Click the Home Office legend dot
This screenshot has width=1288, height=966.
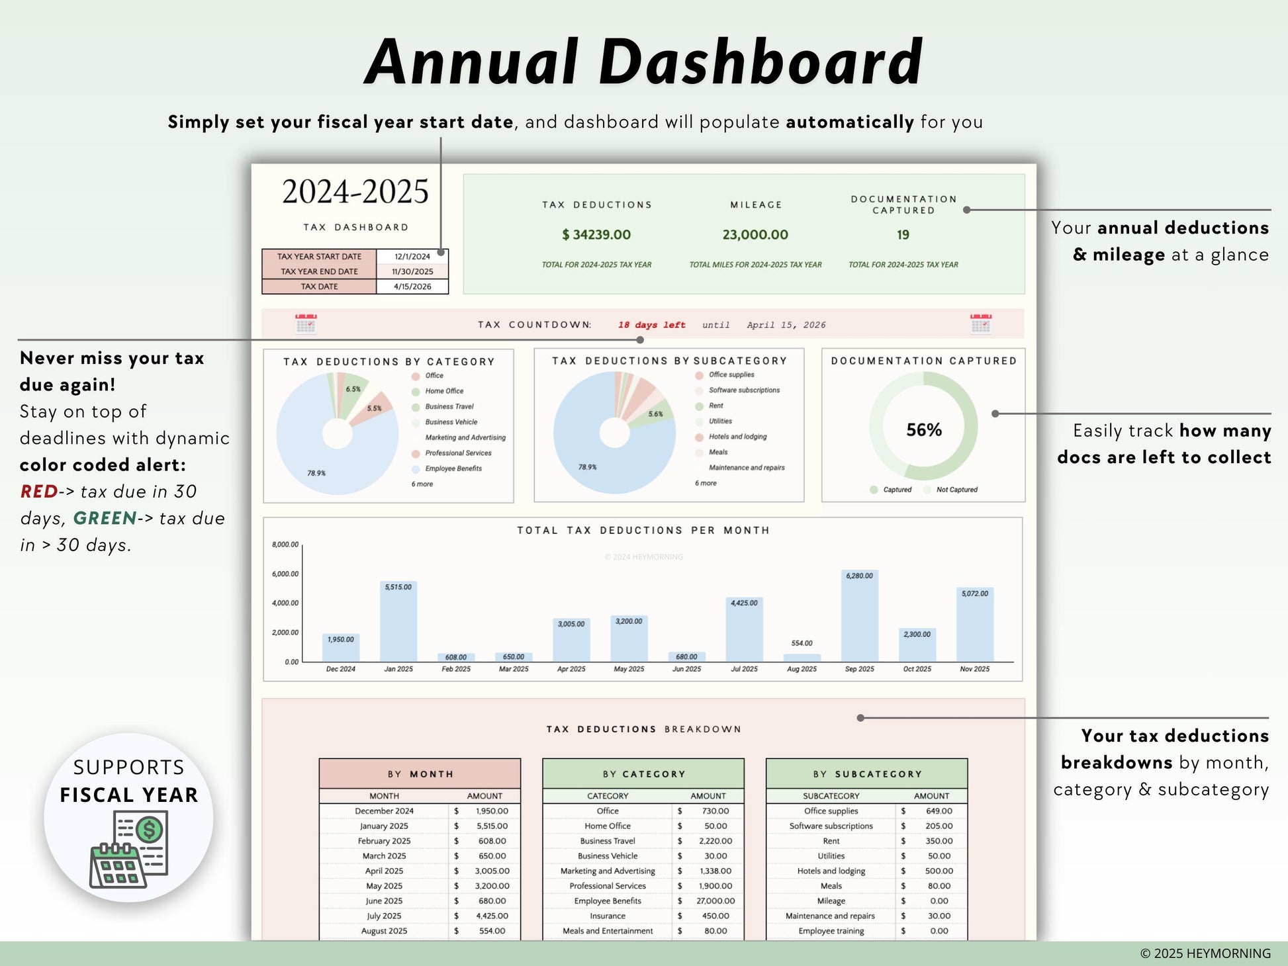pos(416,392)
